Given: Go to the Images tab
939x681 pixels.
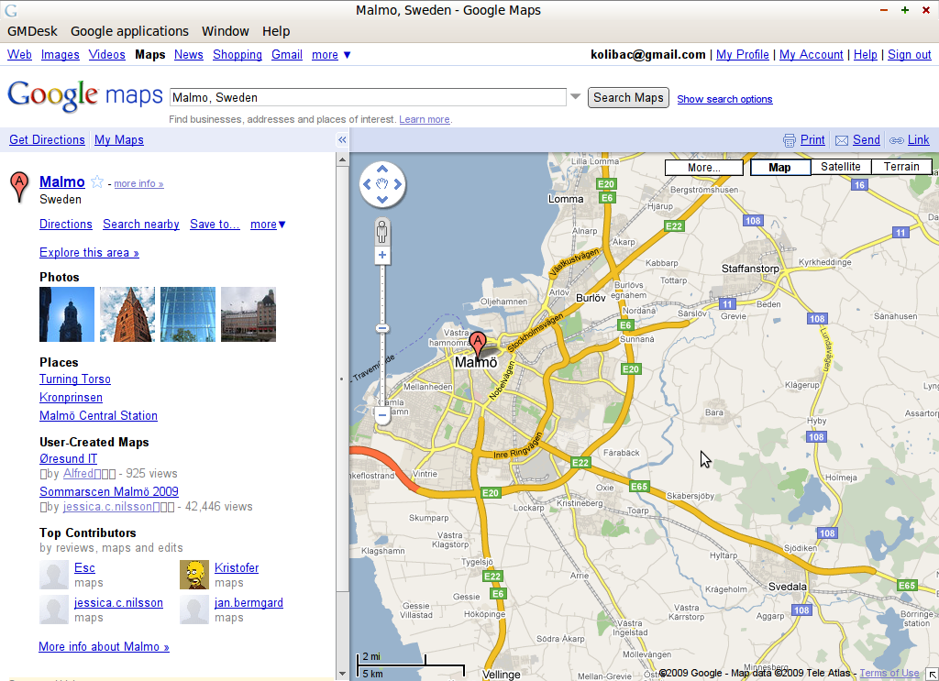Looking at the screenshot, I should click(60, 54).
